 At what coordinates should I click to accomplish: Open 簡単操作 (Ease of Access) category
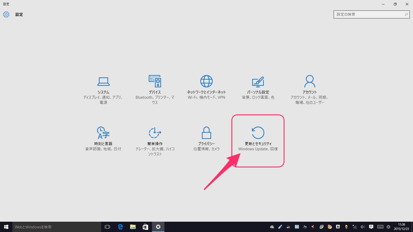155,141
